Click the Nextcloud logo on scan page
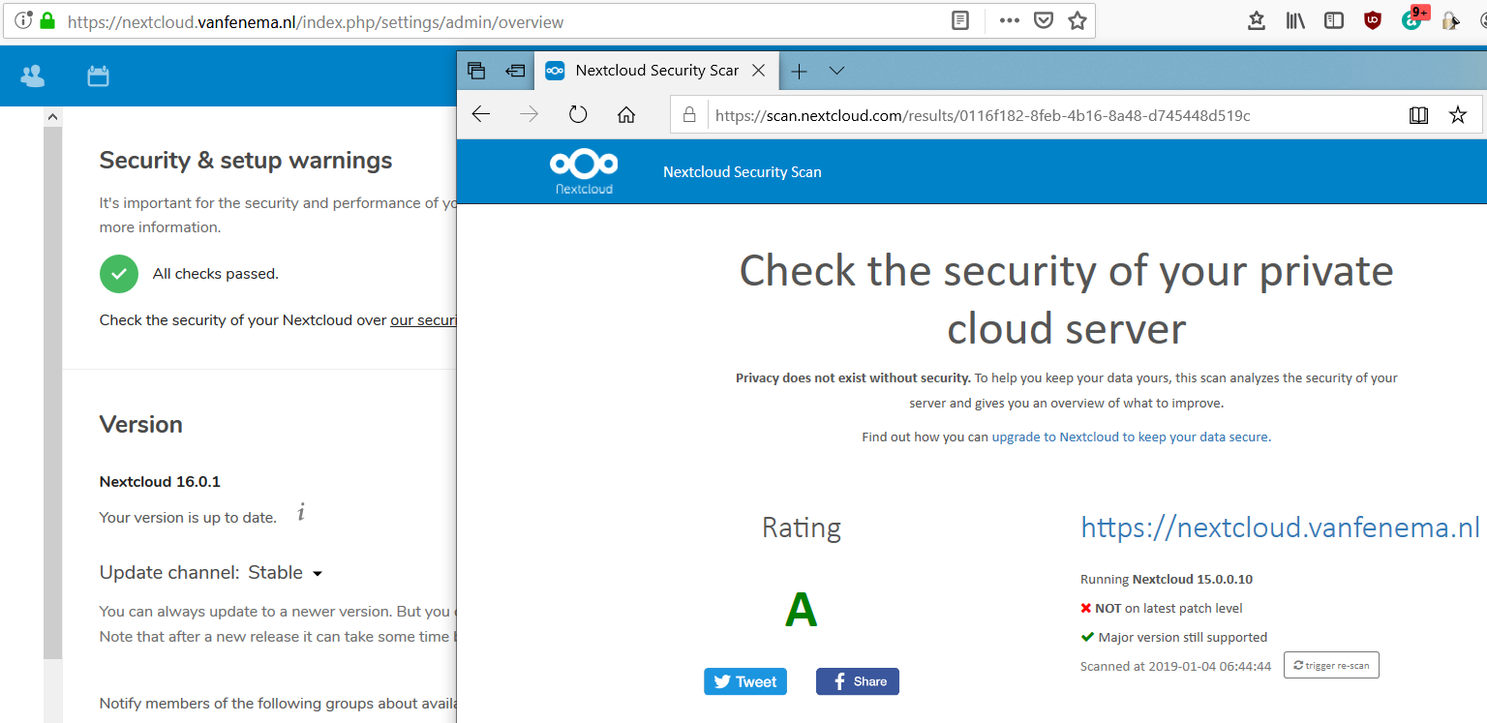Screen dimensions: 1487x723 [584, 171]
